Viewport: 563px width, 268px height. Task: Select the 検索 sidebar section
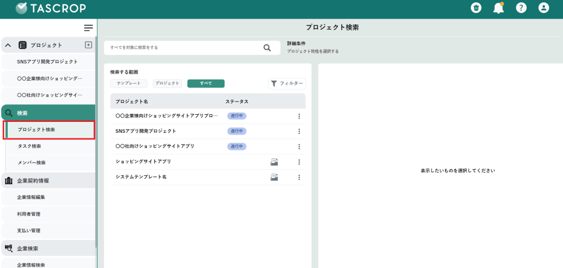48,113
